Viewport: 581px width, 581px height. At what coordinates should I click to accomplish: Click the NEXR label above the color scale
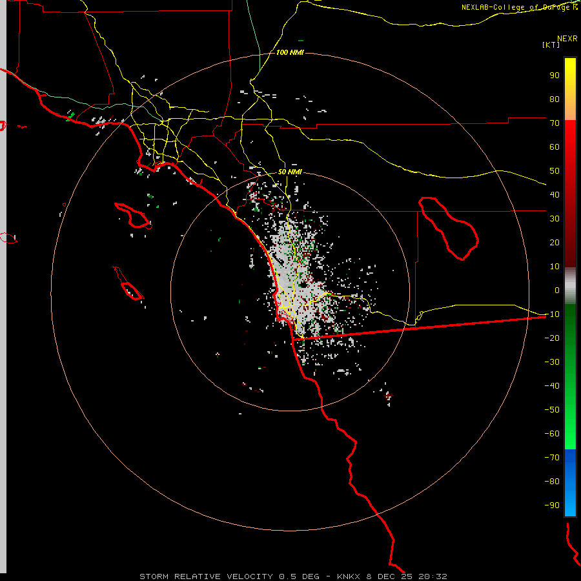pyautogui.click(x=567, y=39)
